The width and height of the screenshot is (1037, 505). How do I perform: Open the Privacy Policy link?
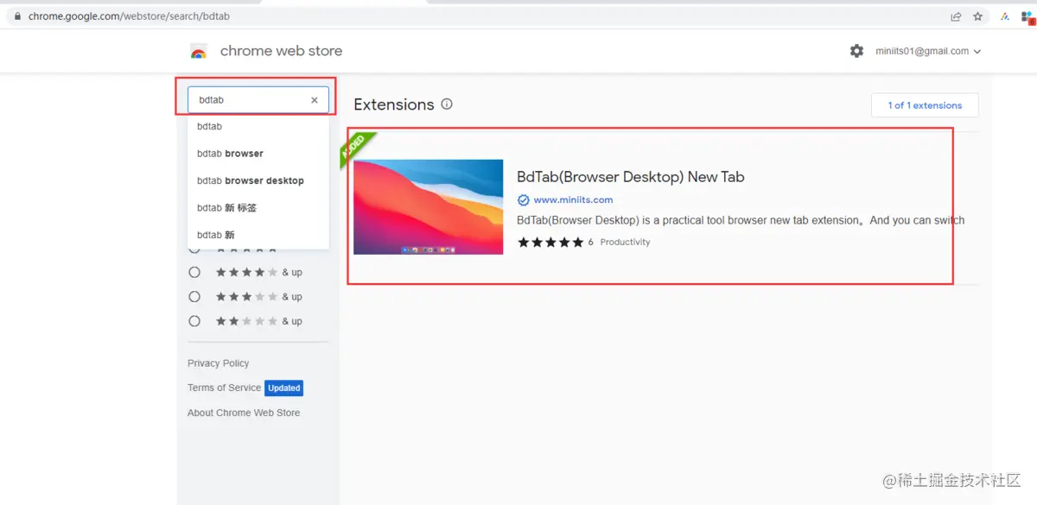[218, 363]
